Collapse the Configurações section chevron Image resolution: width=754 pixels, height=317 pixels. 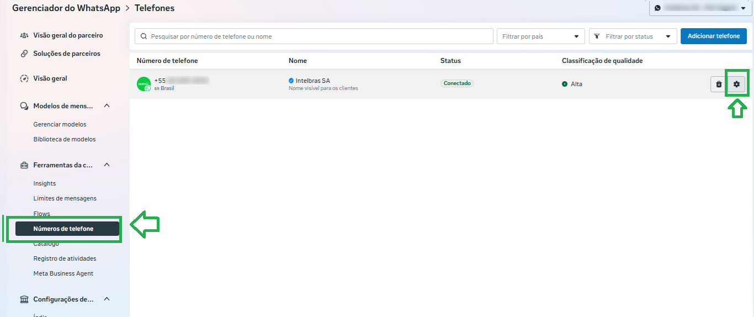coord(107,299)
